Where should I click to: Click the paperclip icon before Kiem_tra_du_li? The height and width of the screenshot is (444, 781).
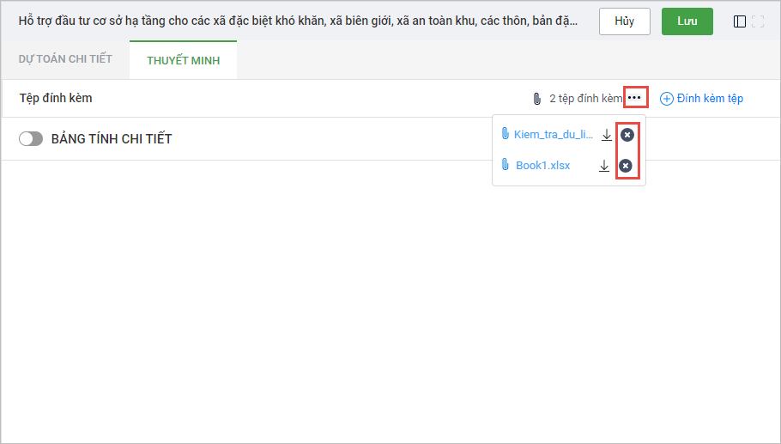point(506,134)
